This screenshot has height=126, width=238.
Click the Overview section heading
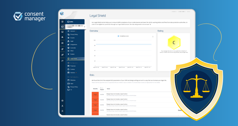click(x=94, y=31)
